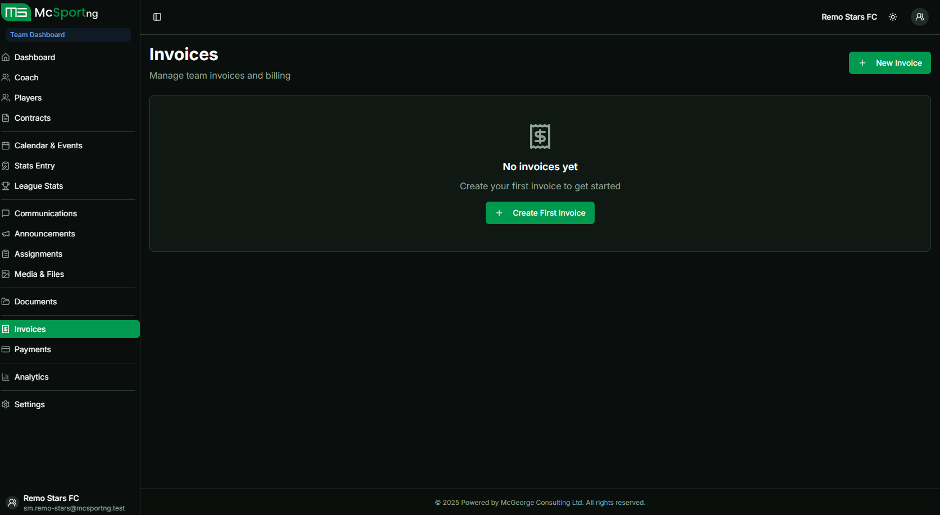Open the user account avatar menu
940x515 pixels.
919,17
